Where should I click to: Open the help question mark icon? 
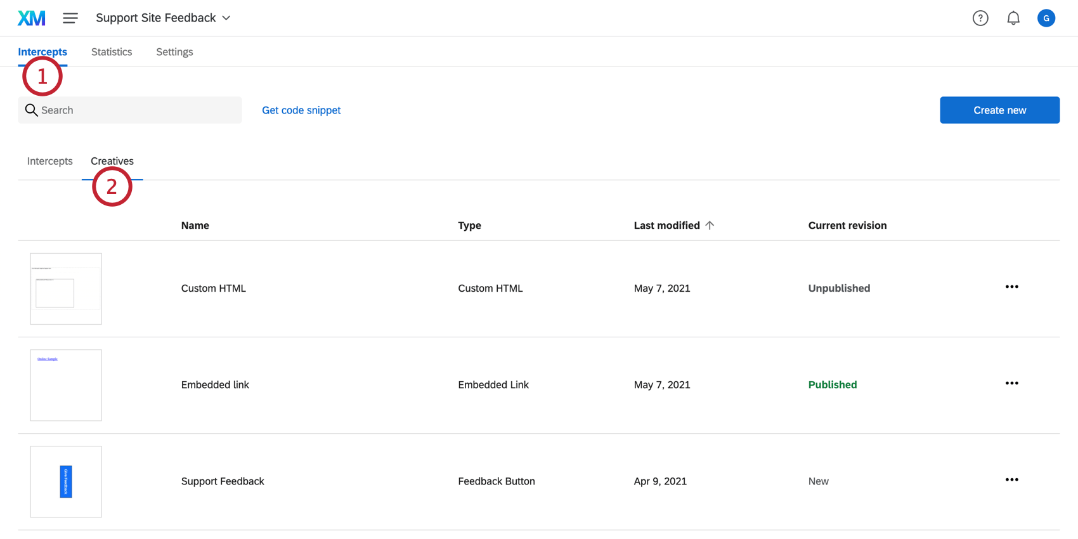(980, 18)
